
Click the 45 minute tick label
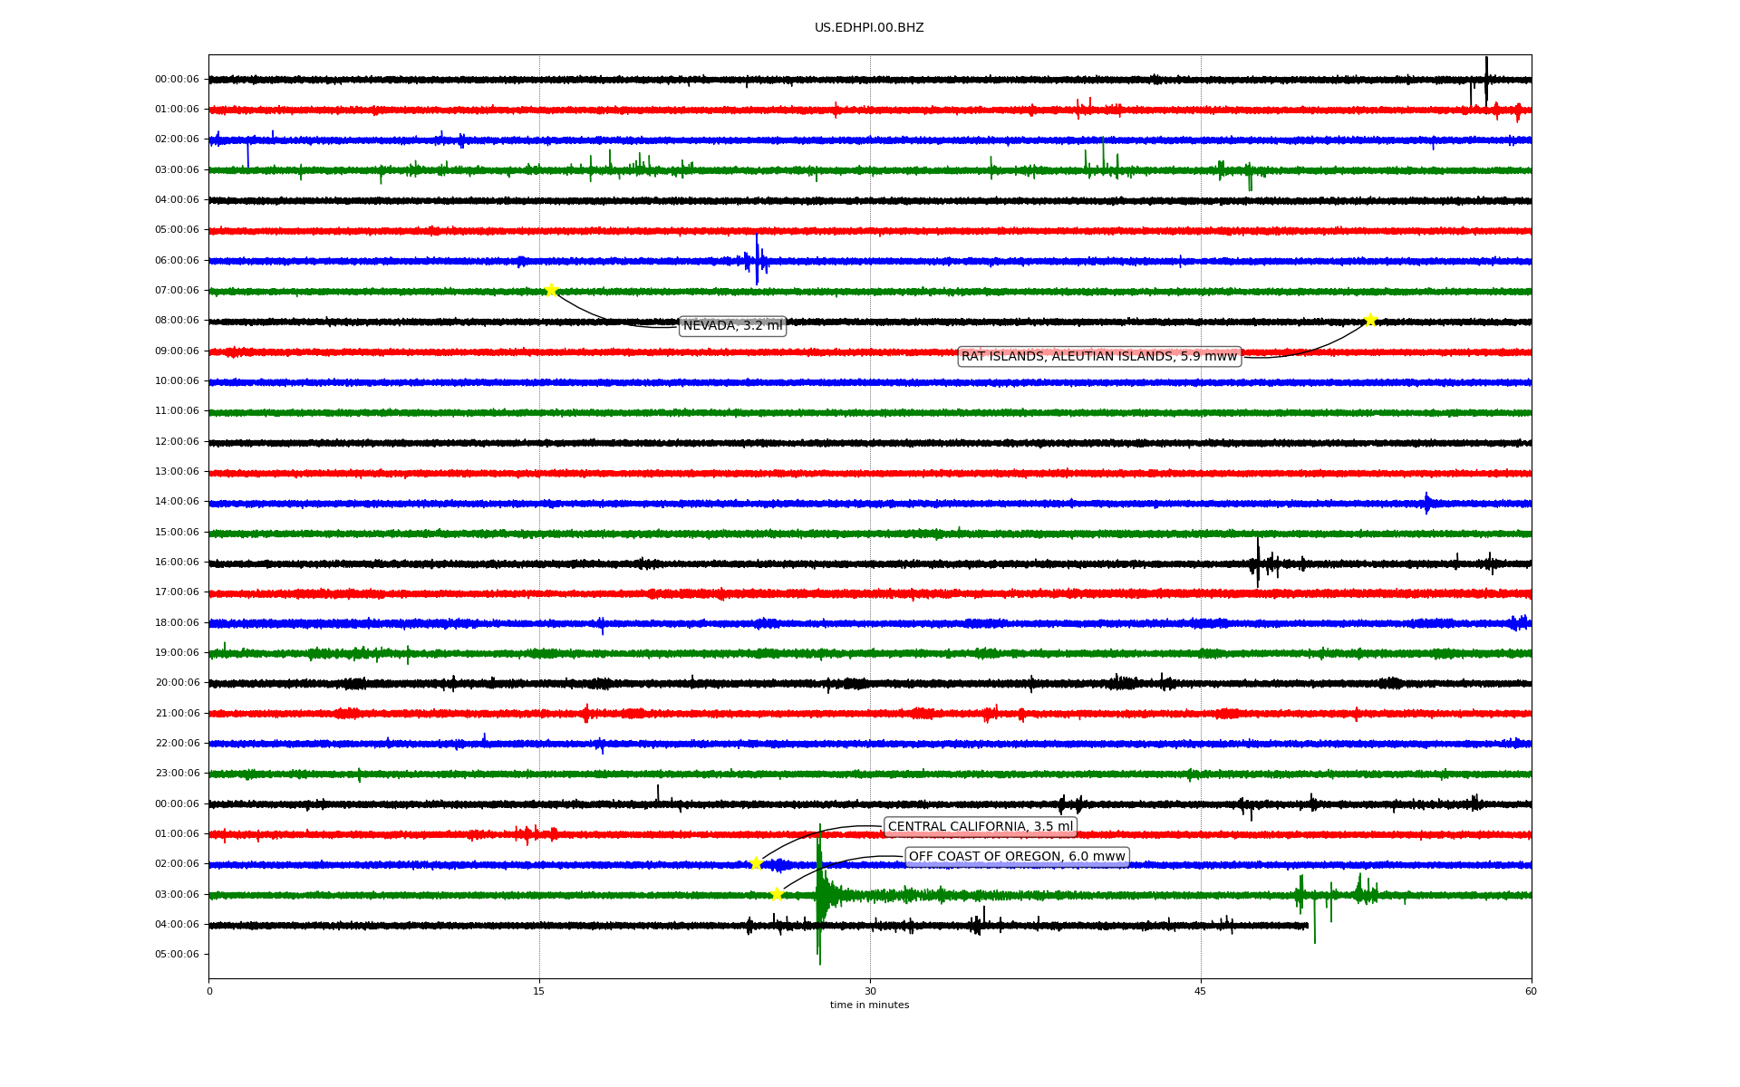(1200, 991)
